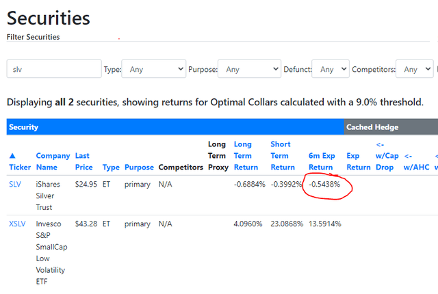Image resolution: width=438 pixels, height=294 pixels.
Task: Open the Defunct filter dropdown
Action: [330, 69]
